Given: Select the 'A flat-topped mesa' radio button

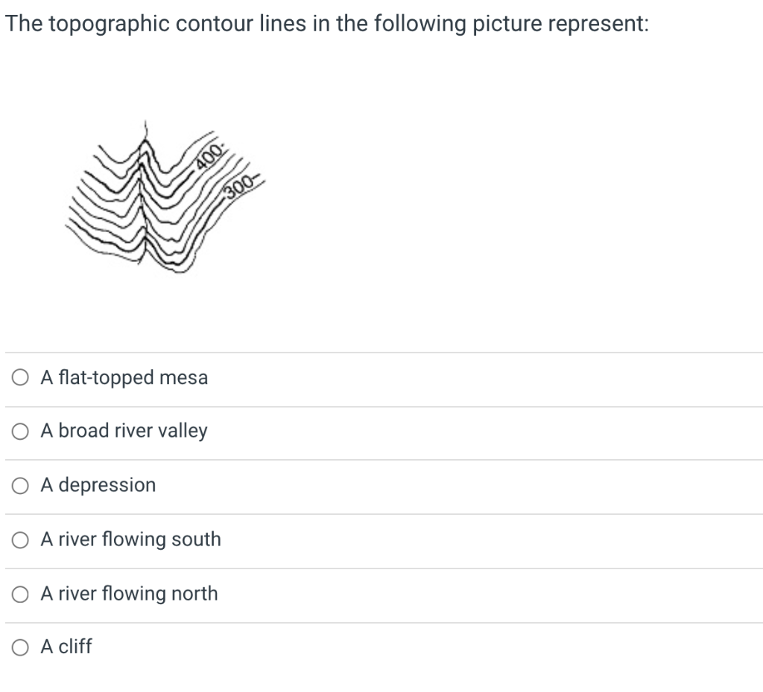Looking at the screenshot, I should (x=20, y=378).
